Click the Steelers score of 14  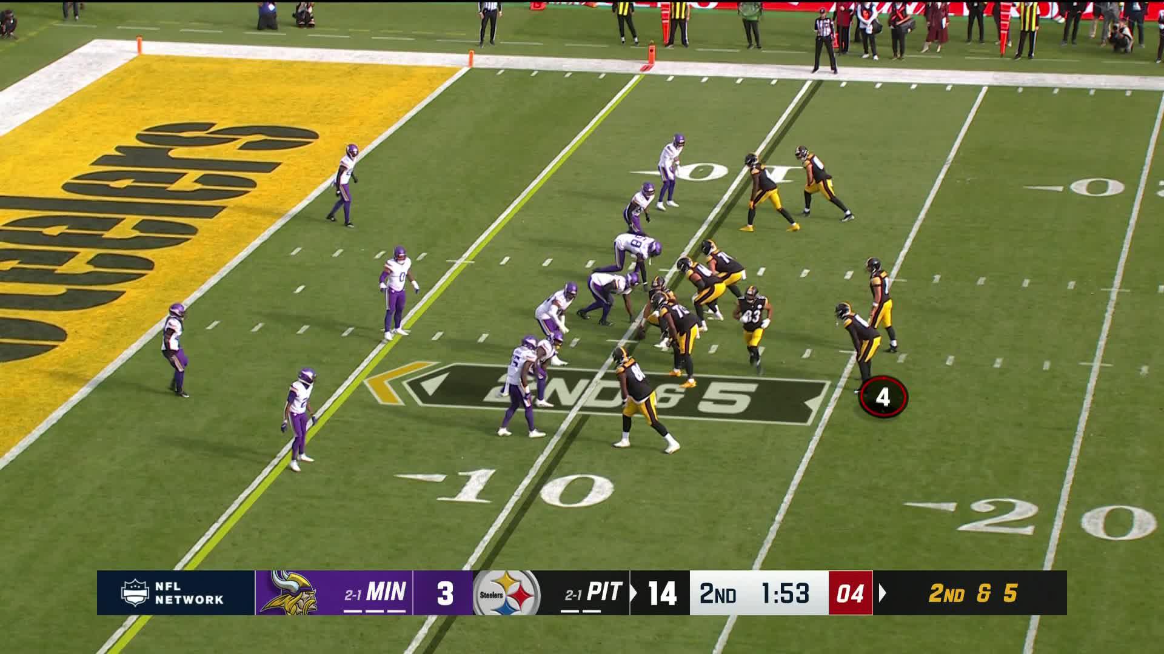pos(662,593)
